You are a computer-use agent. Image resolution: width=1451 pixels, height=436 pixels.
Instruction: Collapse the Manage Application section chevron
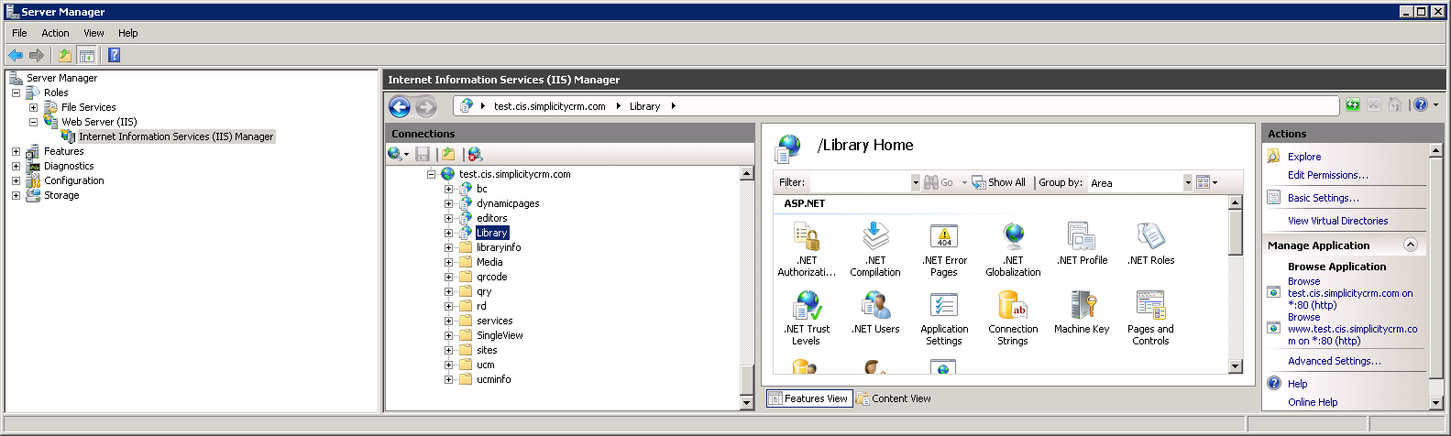(x=1411, y=245)
